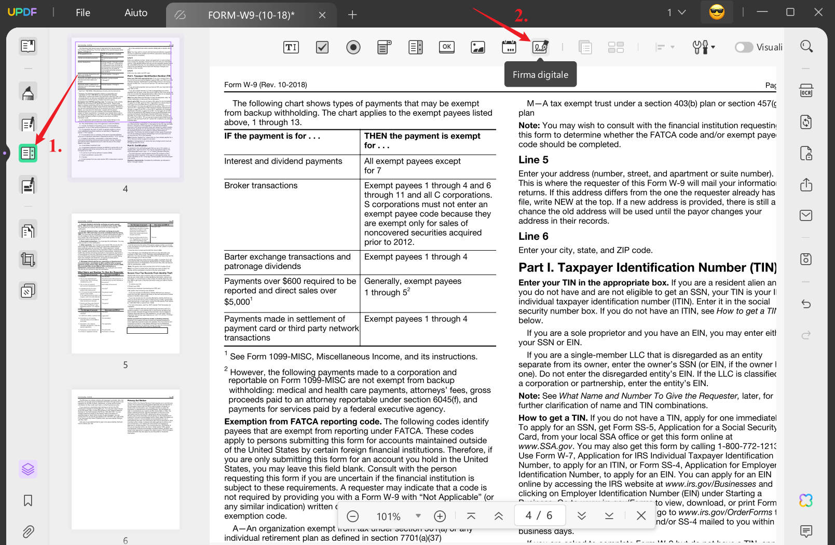Open the form tools wrench dropdown

[704, 47]
